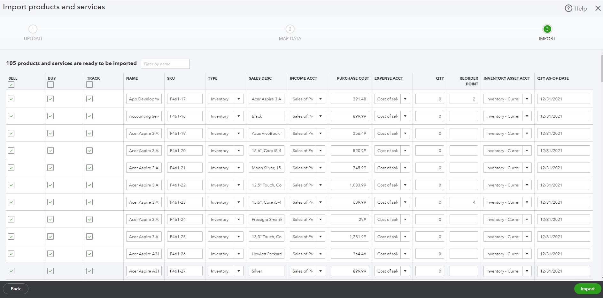Edit Qty As-Of Date for SKU P461-17

pos(564,99)
